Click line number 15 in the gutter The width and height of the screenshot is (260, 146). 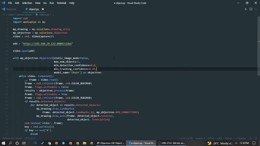[x=6, y=69]
